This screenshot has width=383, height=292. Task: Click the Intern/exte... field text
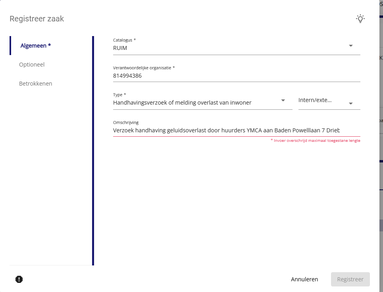(315, 101)
